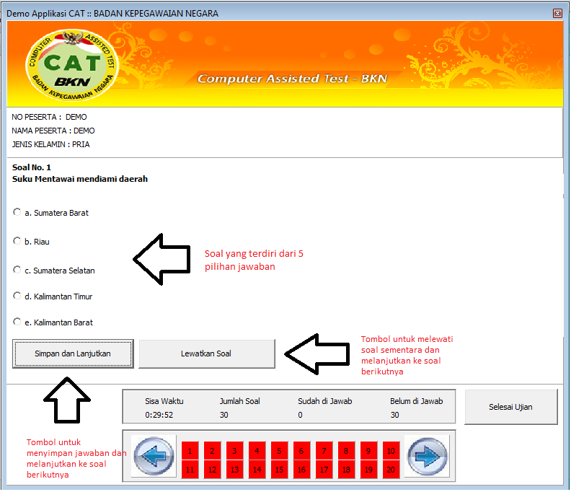Click NAMA PESERTA : DEMO text

(53, 131)
